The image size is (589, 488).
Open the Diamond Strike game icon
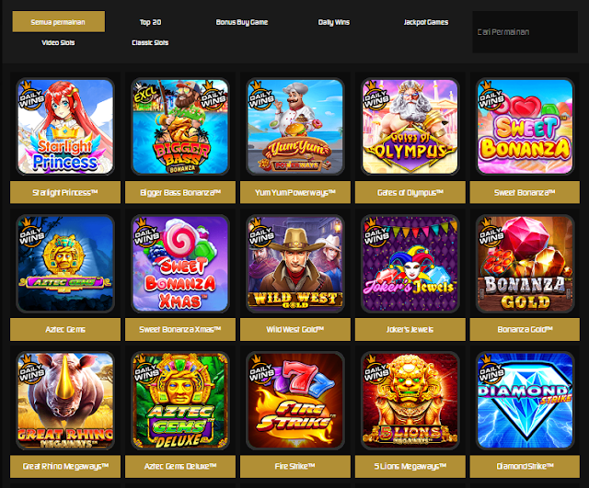pos(525,401)
